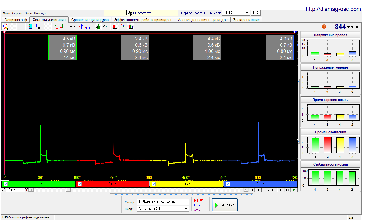The height and width of the screenshot is (221, 365).
Task: Open the http://diamag-osc.com link
Action: point(333,9)
